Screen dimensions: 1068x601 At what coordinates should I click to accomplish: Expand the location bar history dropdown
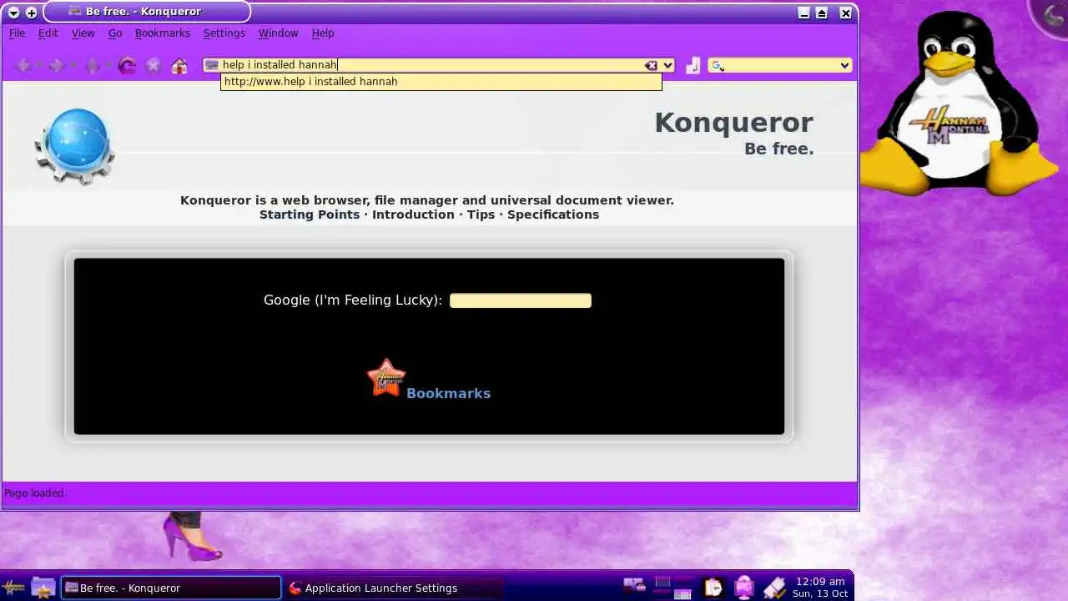pos(667,65)
